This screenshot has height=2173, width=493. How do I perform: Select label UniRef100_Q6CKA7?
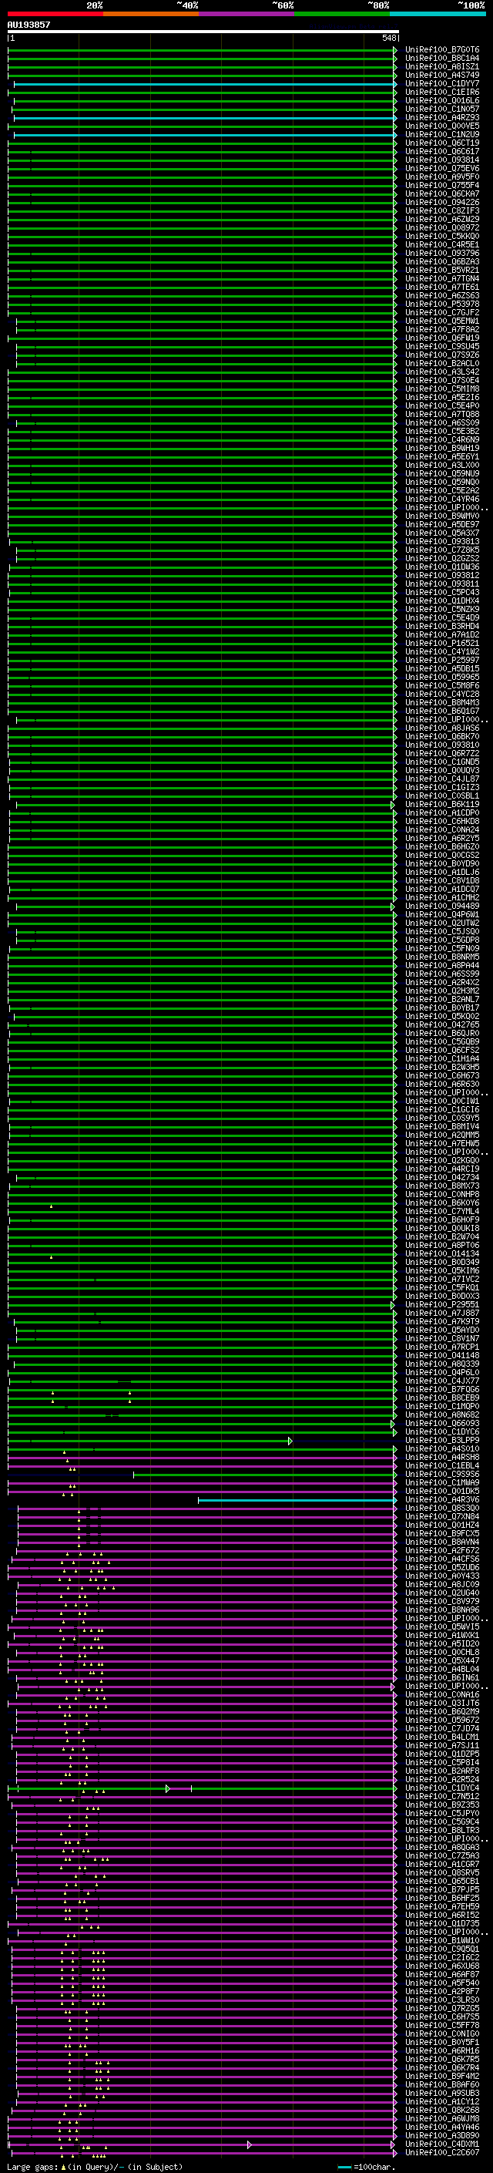pos(441,193)
